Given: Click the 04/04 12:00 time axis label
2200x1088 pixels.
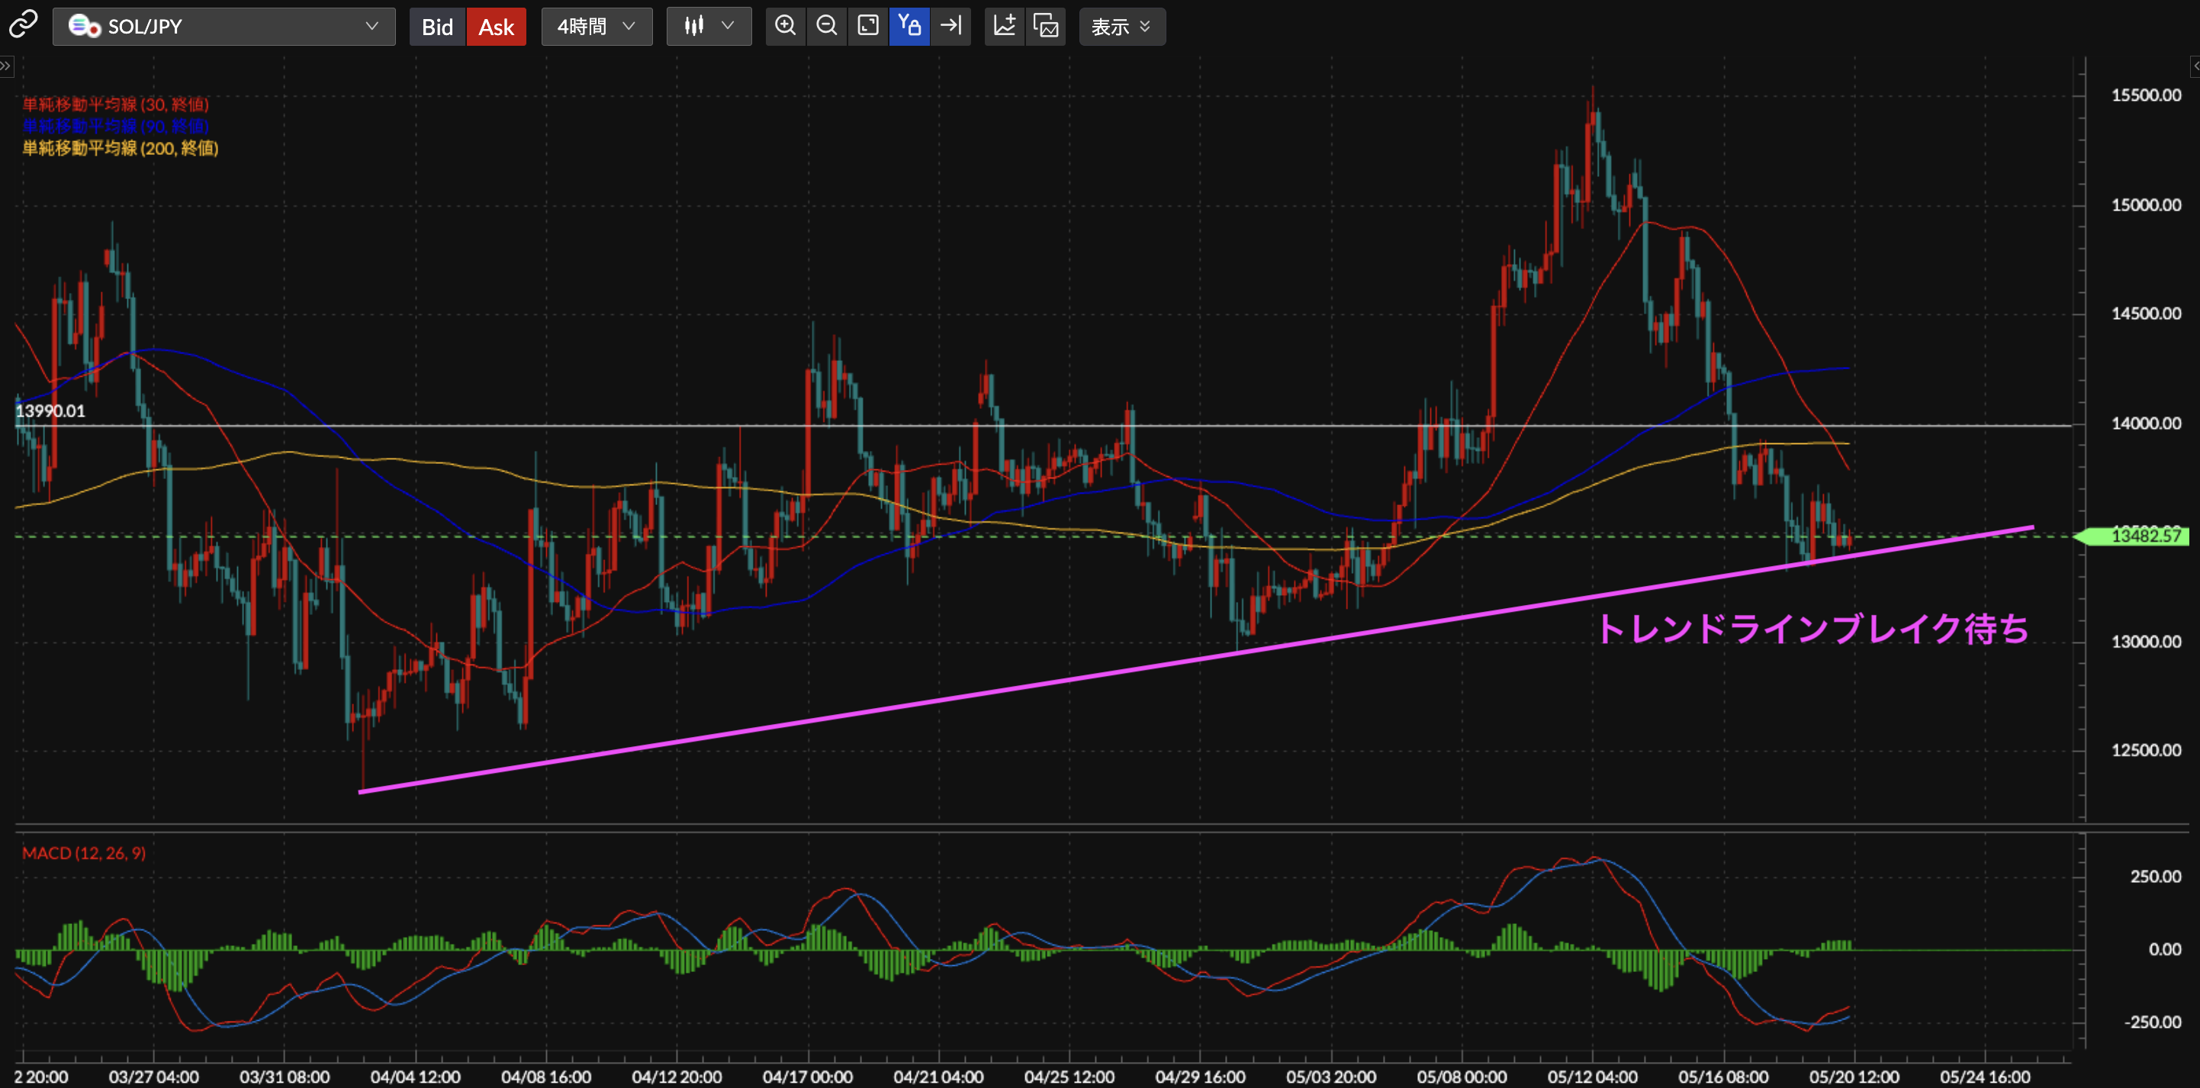Looking at the screenshot, I should tap(415, 1077).
